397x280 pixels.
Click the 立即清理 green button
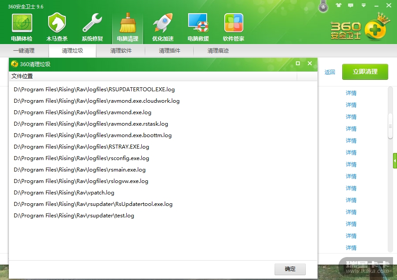[365, 72]
